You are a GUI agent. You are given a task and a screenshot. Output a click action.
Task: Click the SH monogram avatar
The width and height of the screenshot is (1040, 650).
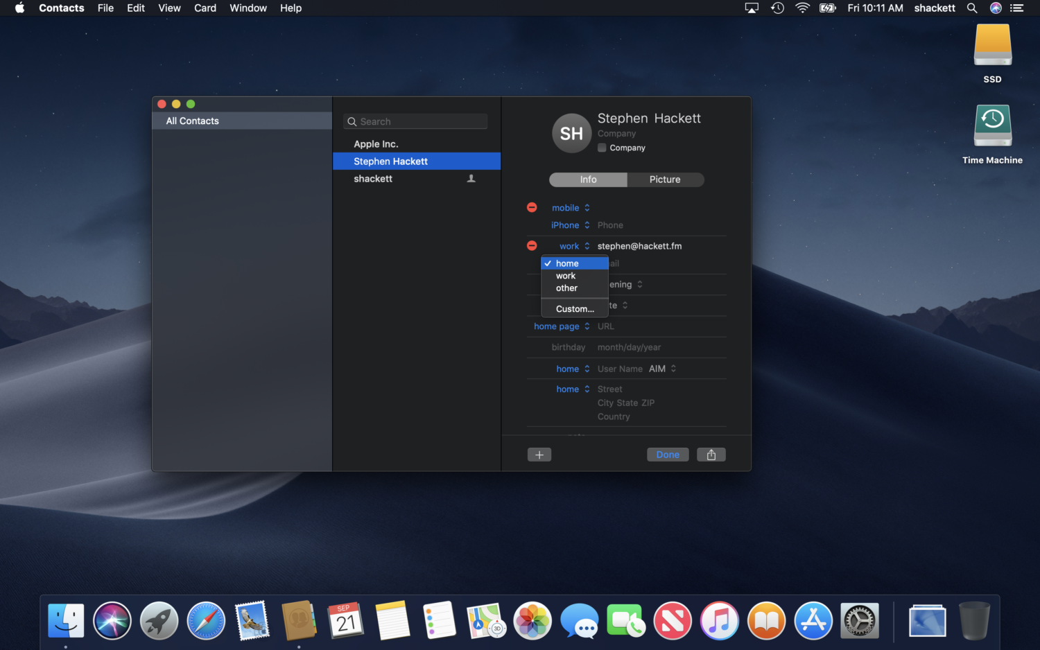tap(571, 133)
